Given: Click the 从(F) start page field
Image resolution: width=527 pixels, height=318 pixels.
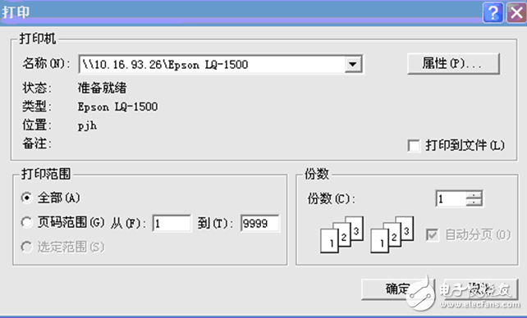Looking at the screenshot, I should (172, 223).
